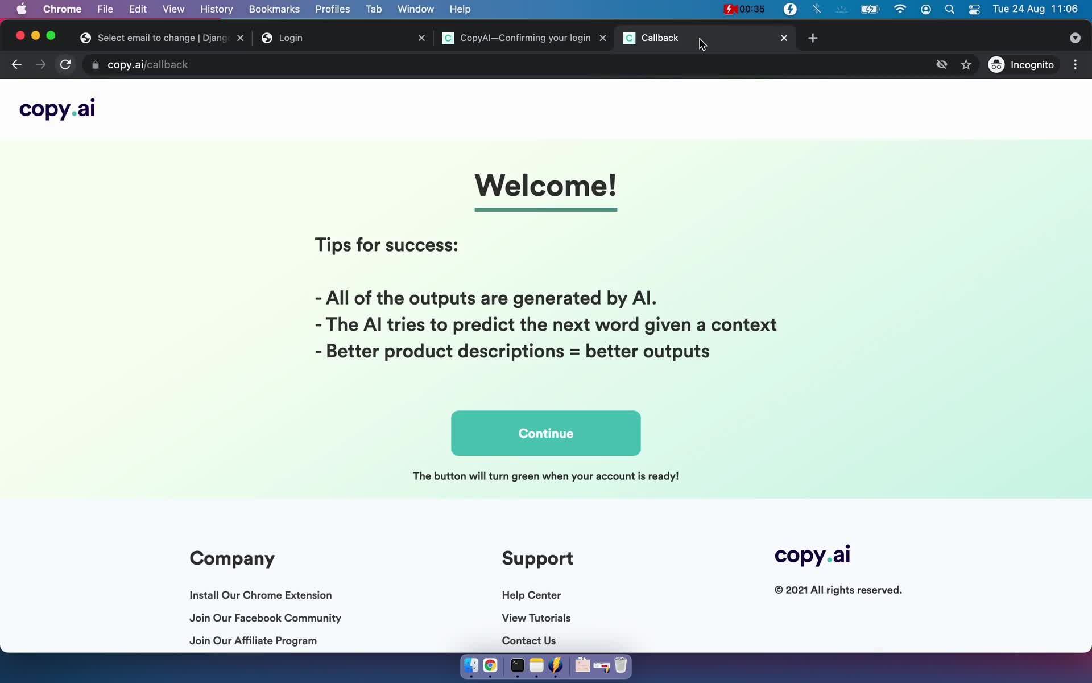This screenshot has width=1092, height=683.
Task: Click the Contact Us link
Action: 529,640
